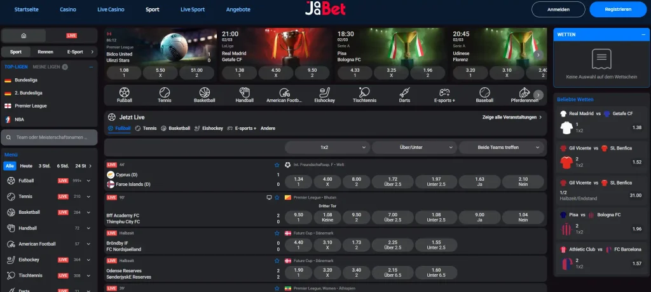Show live events via sidebar LIVE badge
The image size is (651, 292).
coord(71,36)
